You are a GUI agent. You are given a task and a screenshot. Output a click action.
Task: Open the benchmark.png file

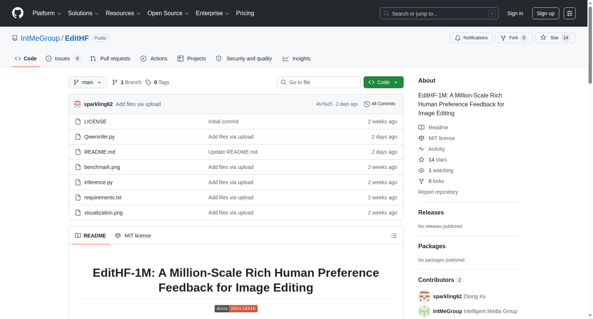(x=102, y=167)
